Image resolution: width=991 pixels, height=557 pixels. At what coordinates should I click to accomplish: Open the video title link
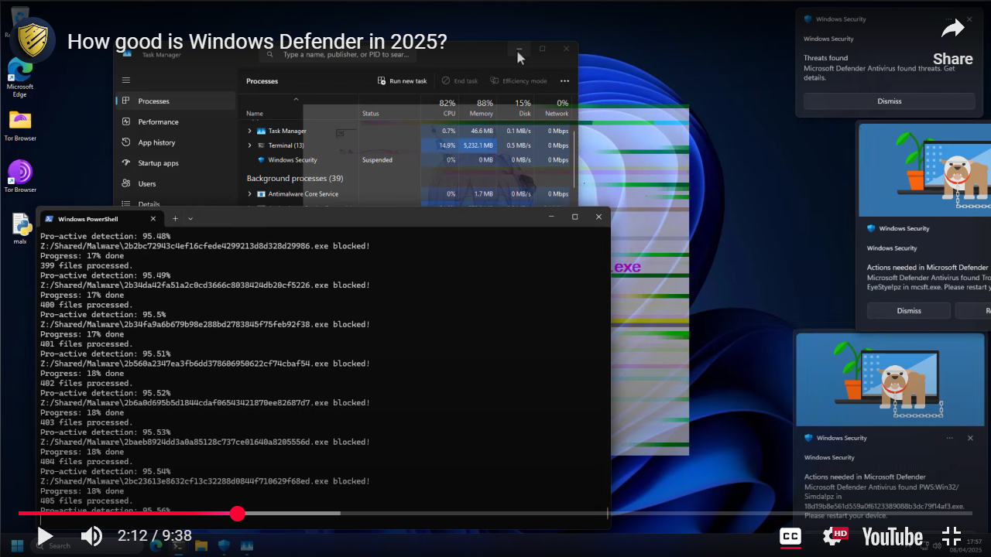pyautogui.click(x=257, y=42)
